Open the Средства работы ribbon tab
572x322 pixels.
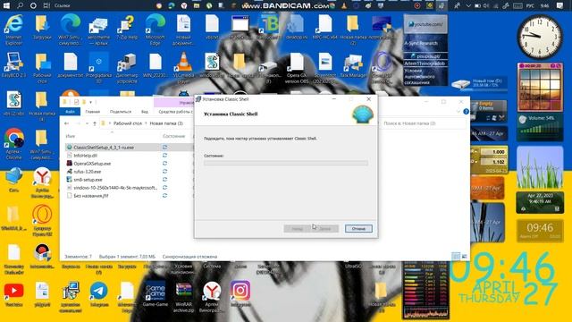point(176,112)
